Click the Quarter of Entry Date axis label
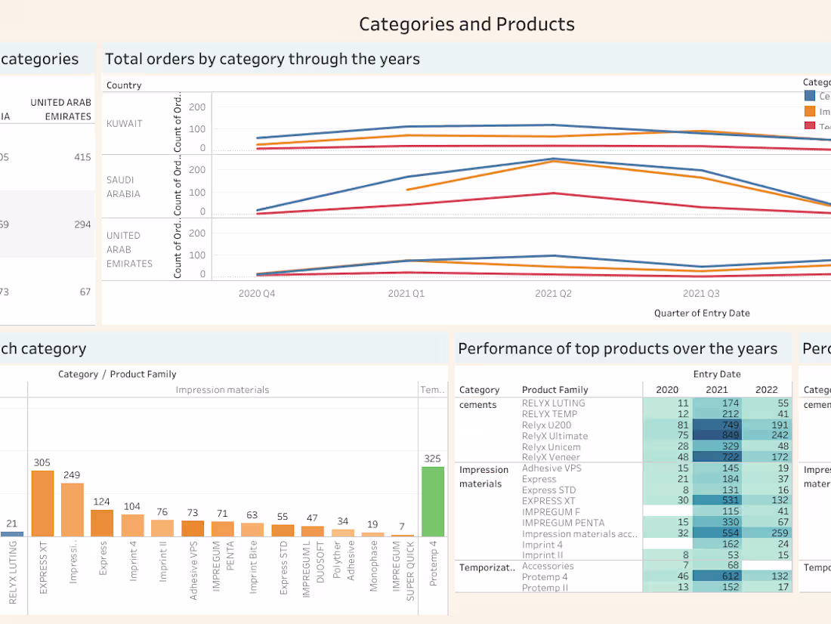The width and height of the screenshot is (831, 624). 701,313
